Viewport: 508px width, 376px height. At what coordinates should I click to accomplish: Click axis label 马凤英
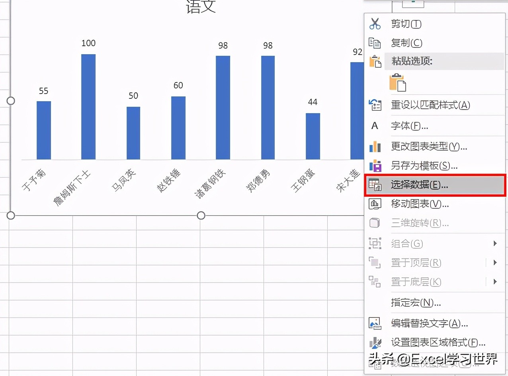click(x=124, y=180)
